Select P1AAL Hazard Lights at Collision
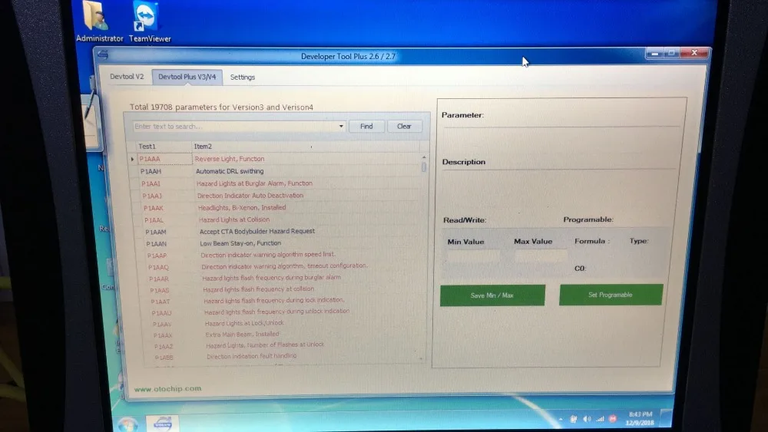The width and height of the screenshot is (768, 432). (x=281, y=219)
